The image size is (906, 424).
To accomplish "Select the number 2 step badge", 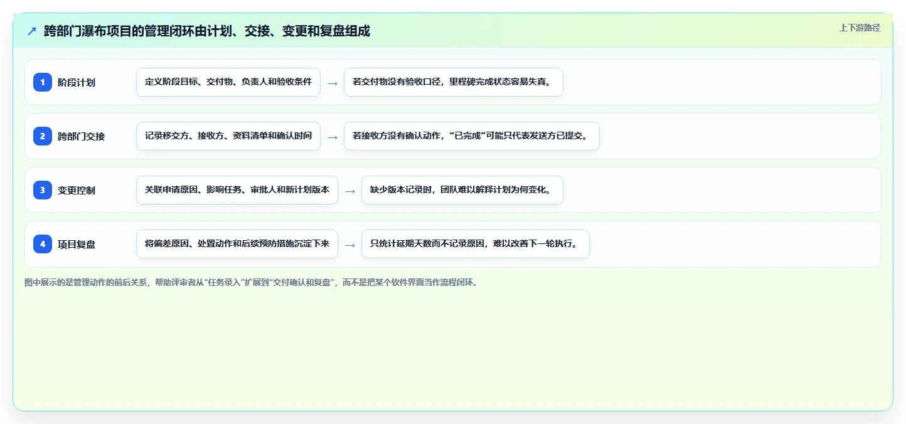I will tap(43, 136).
